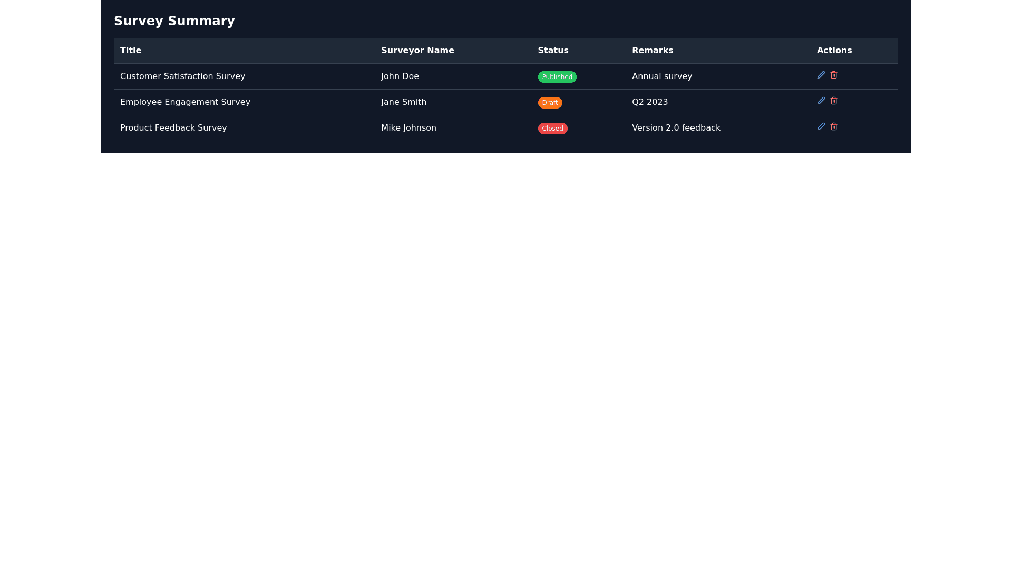This screenshot has width=1012, height=569.
Task: Select the Product Feedback Survey title
Action: 173,128
